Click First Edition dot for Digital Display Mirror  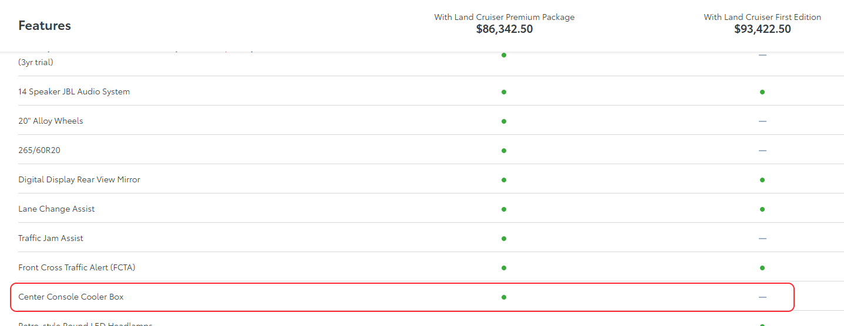[762, 180]
